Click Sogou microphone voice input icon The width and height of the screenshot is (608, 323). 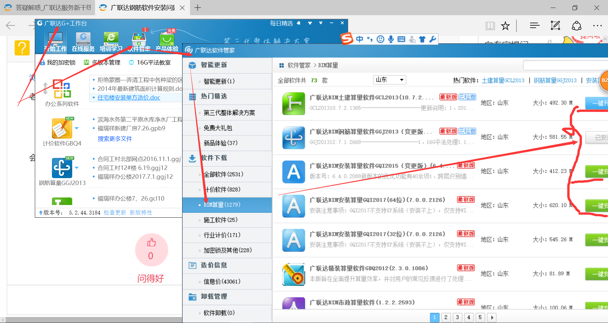pyautogui.click(x=391, y=39)
